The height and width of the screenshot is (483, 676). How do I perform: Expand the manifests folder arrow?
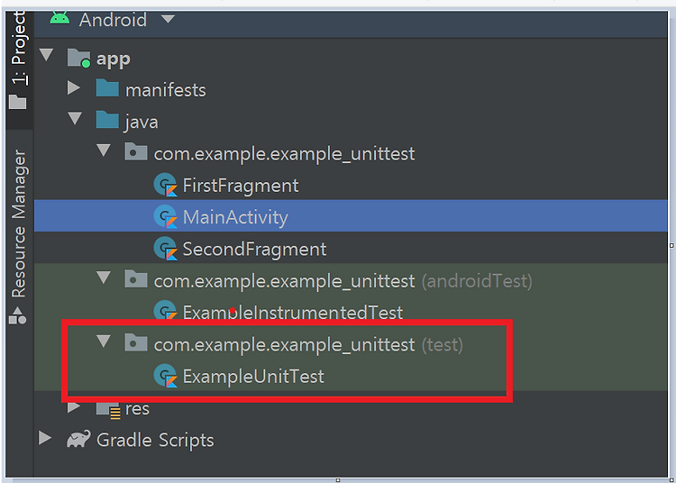click(74, 88)
